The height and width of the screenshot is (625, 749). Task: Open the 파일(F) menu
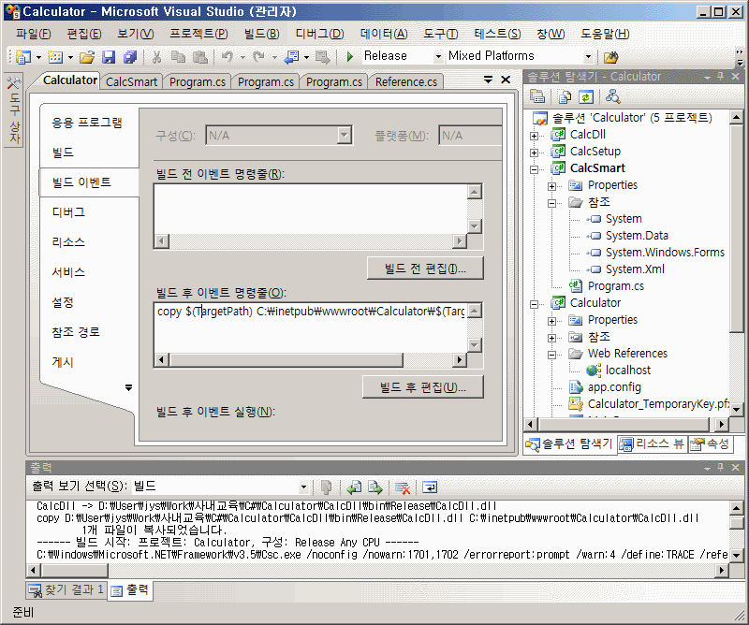coord(34,34)
